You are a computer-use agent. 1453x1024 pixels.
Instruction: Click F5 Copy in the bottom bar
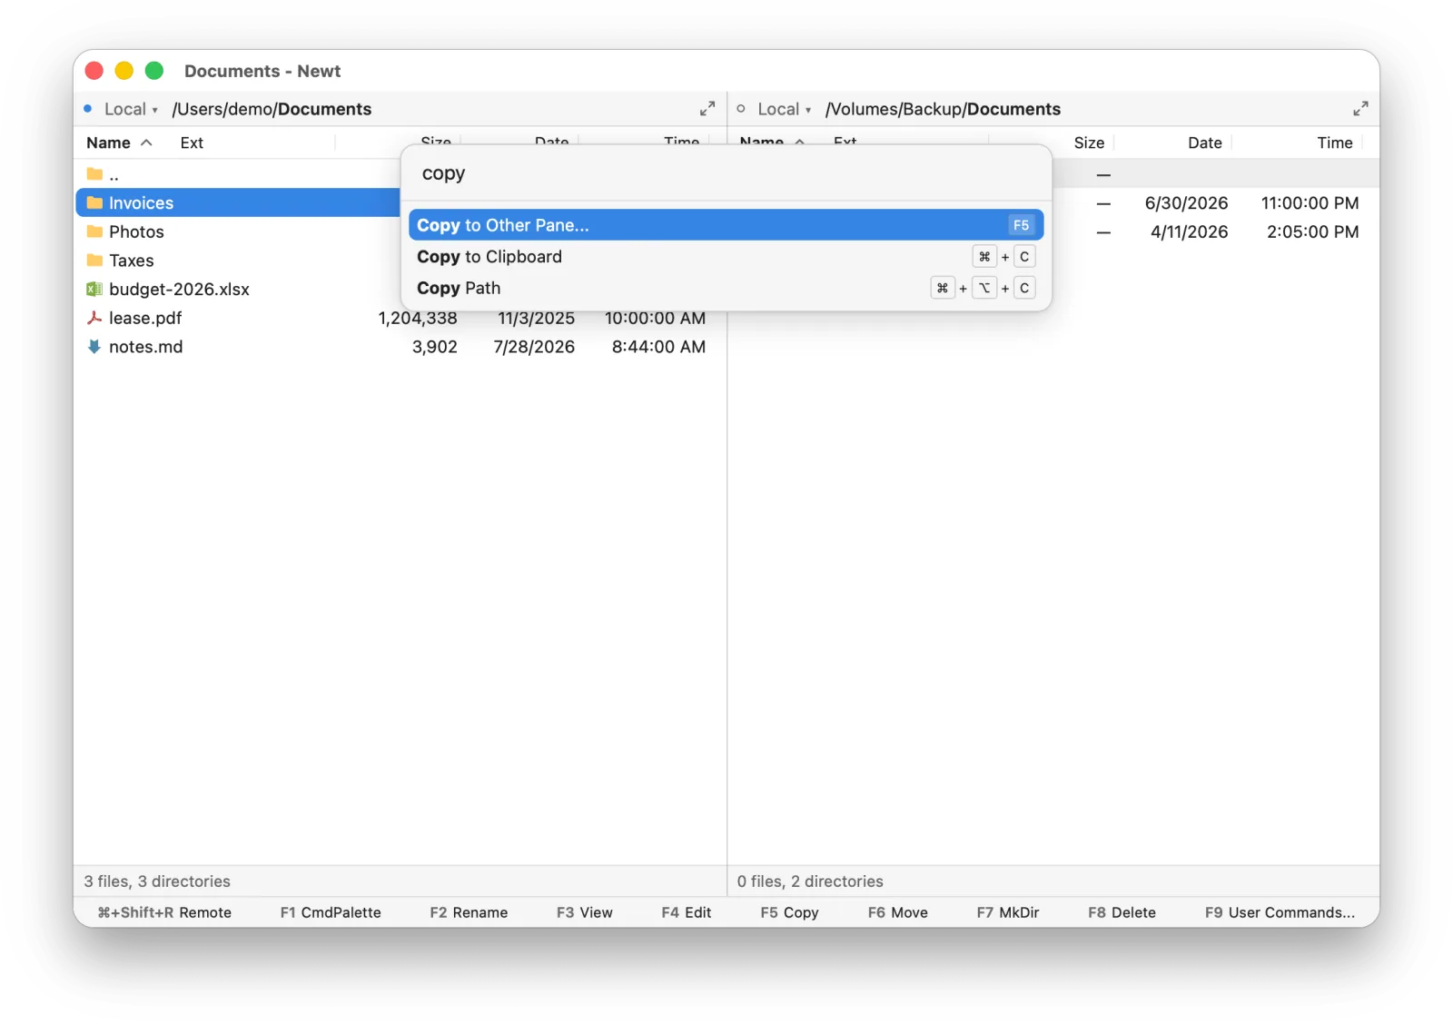[789, 912]
